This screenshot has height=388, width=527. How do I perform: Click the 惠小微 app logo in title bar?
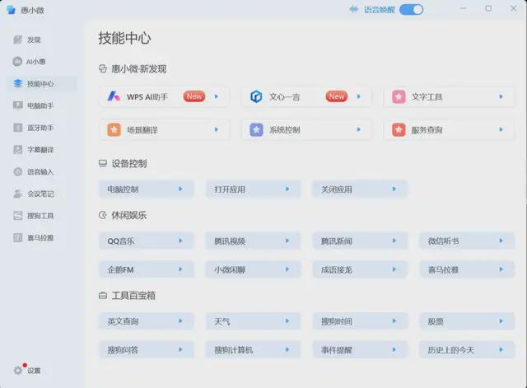click(x=11, y=10)
